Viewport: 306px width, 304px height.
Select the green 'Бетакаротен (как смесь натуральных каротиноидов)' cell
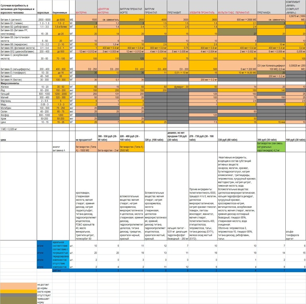[271, 147]
